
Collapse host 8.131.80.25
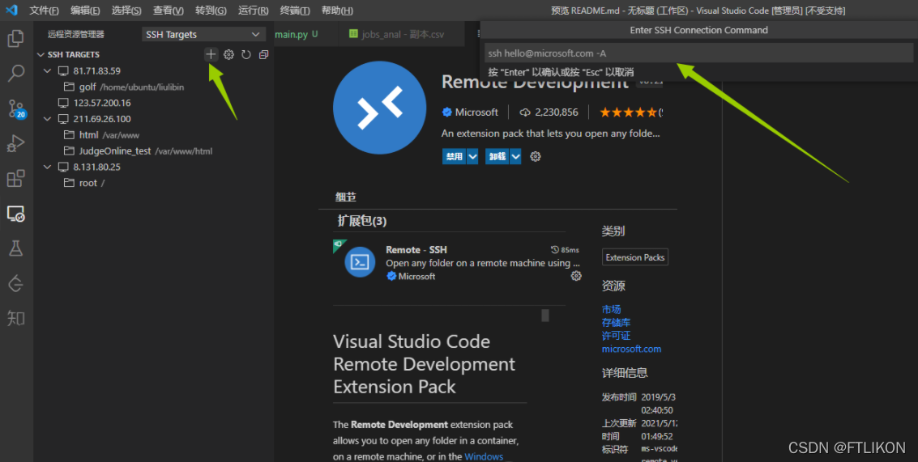click(x=48, y=167)
